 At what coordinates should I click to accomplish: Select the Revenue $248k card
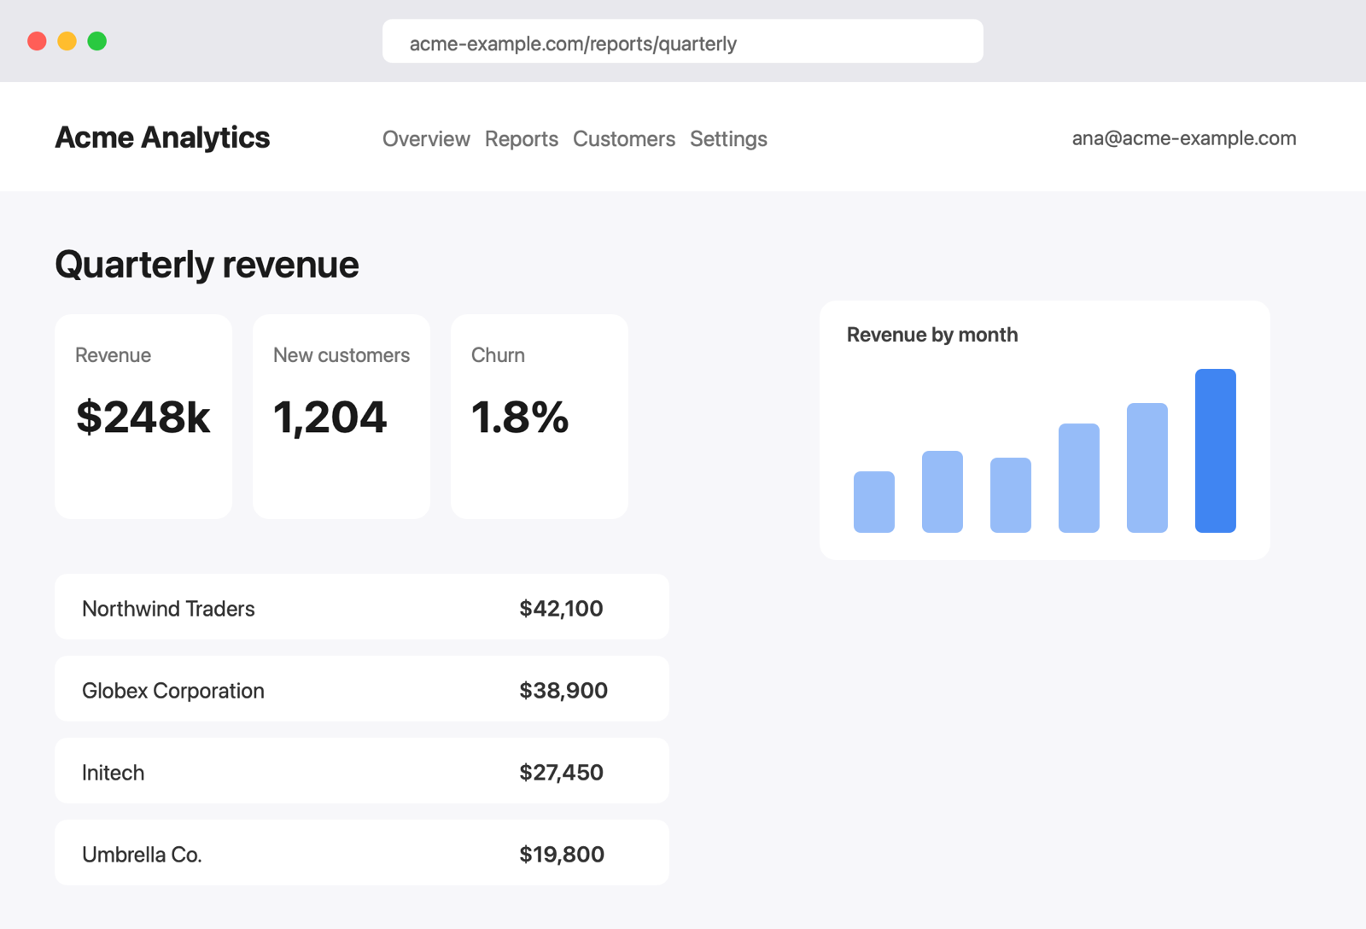[x=143, y=417]
